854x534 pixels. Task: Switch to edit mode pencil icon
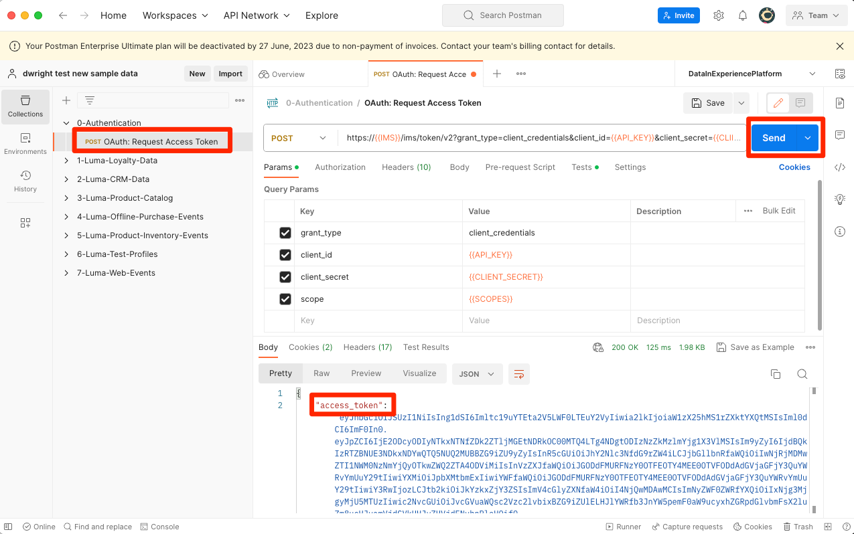pyautogui.click(x=778, y=103)
